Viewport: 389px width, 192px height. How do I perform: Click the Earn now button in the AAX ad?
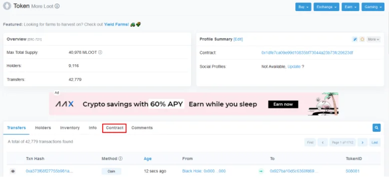283,104
